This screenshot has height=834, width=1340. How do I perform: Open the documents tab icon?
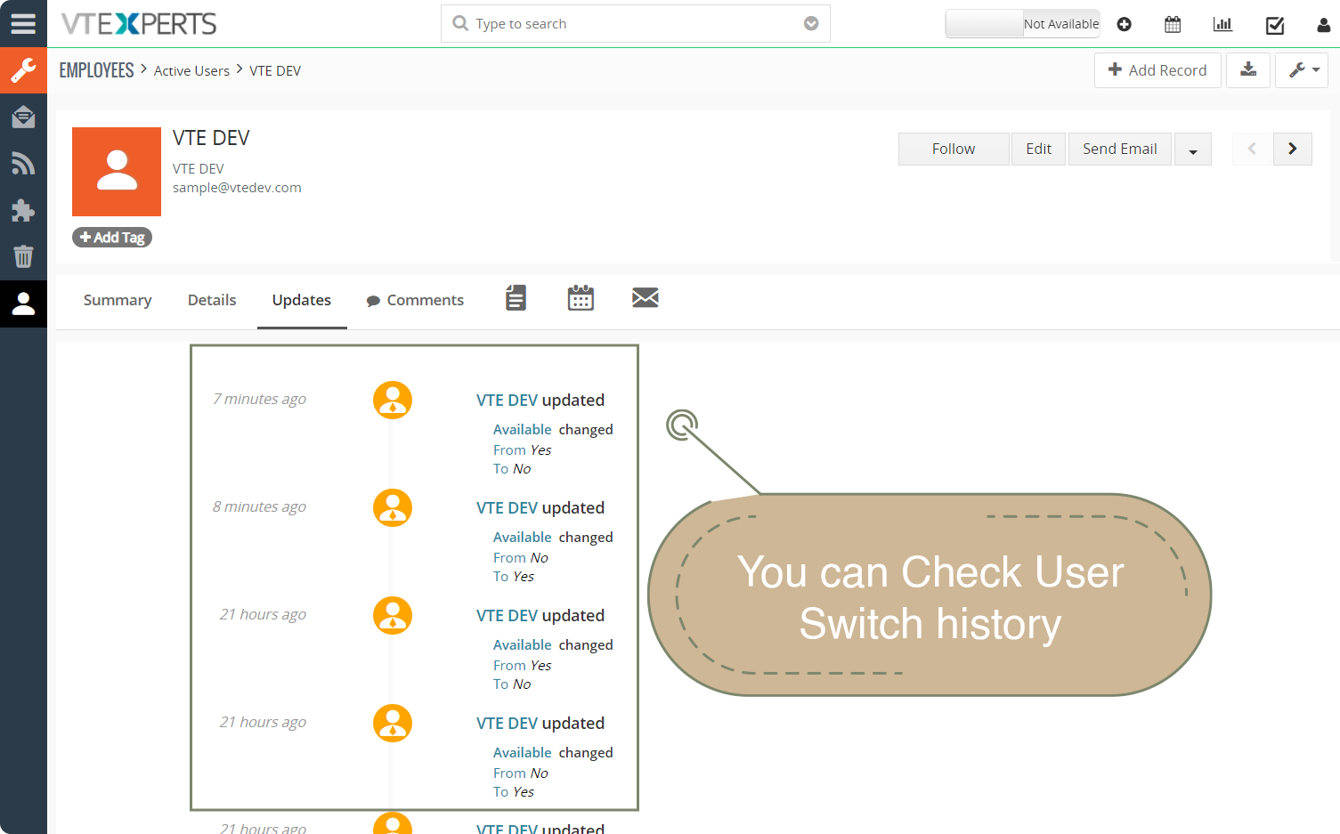(516, 298)
